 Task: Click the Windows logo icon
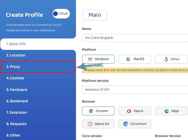pyautogui.click(x=90, y=59)
